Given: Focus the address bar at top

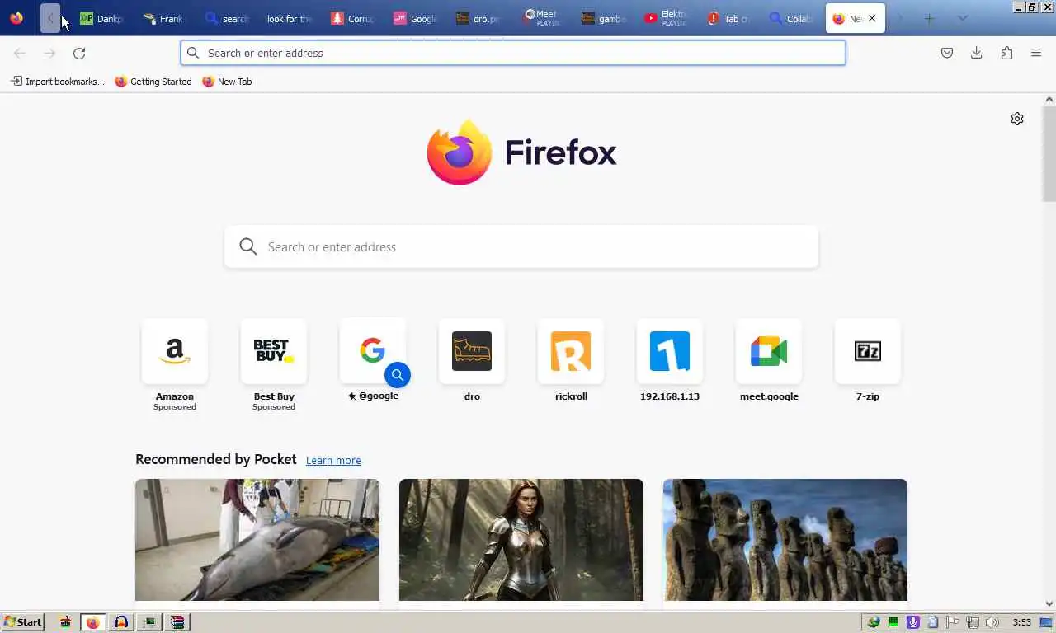Looking at the screenshot, I should 513,53.
